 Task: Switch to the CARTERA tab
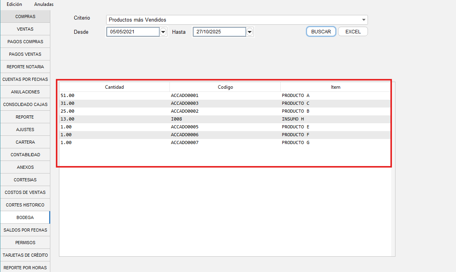25,142
